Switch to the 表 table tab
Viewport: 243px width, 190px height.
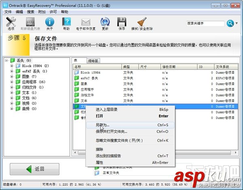click(x=75, y=60)
